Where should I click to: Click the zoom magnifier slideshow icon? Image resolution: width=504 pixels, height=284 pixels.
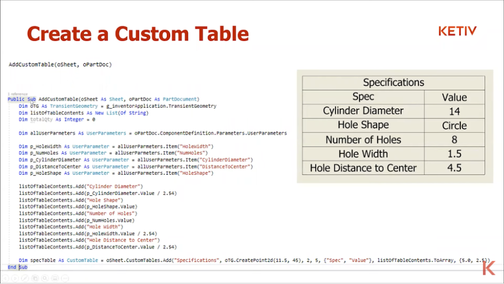(45, 278)
